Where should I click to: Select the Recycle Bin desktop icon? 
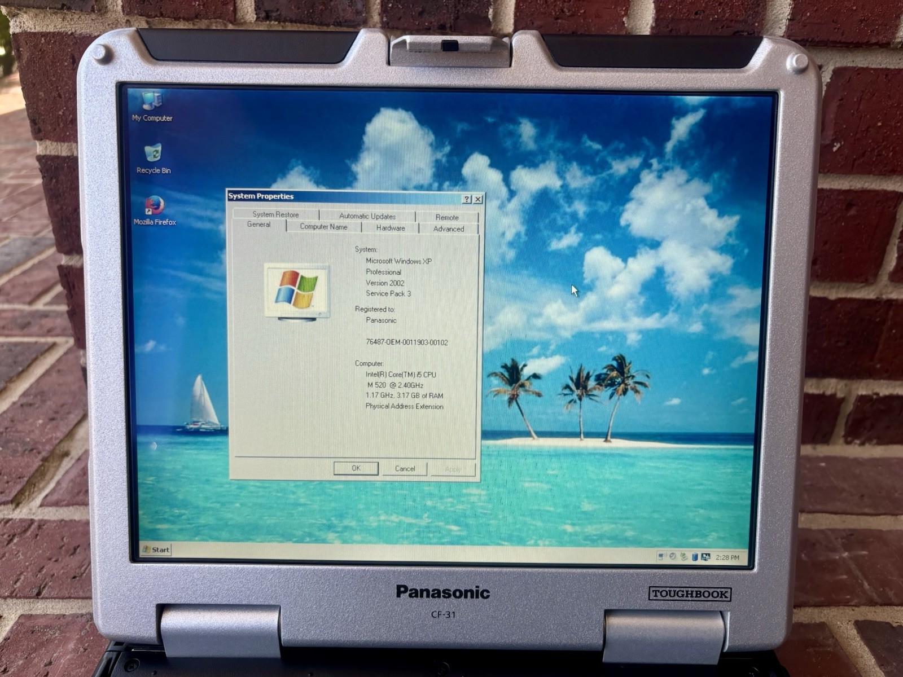point(153,159)
